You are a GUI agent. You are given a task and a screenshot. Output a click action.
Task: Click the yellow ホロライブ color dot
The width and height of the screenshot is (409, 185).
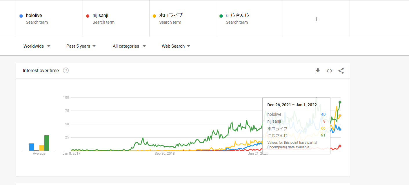coord(154,16)
